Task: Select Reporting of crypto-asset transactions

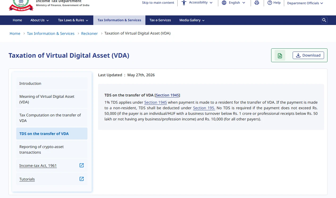Action: tap(52, 149)
